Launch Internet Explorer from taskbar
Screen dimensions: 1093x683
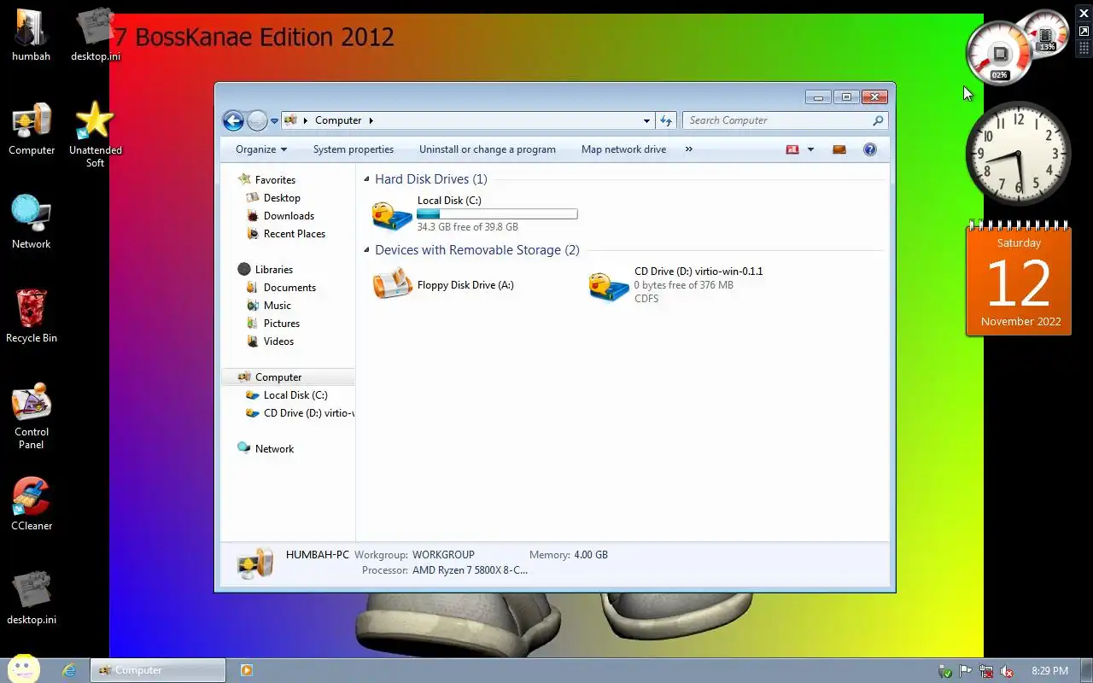point(69,670)
